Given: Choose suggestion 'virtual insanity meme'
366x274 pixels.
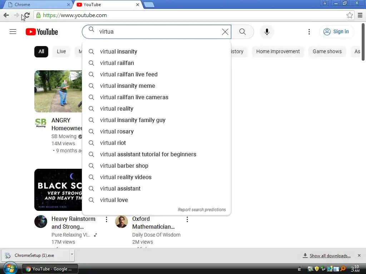Looking at the screenshot, I should (157, 86).
